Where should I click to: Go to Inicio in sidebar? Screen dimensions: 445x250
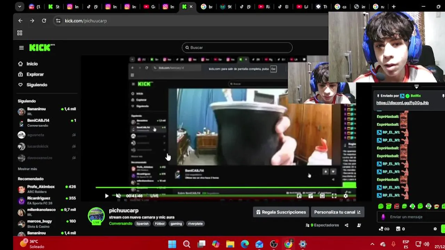point(28,64)
